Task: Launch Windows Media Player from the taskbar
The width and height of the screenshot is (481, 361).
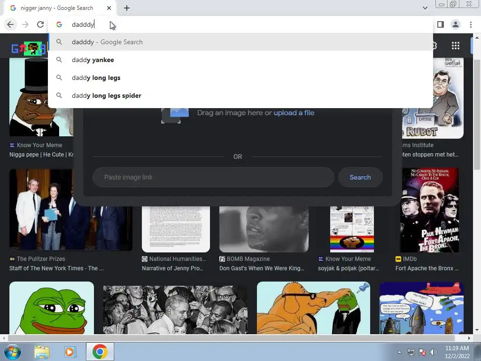Action: coord(70,352)
